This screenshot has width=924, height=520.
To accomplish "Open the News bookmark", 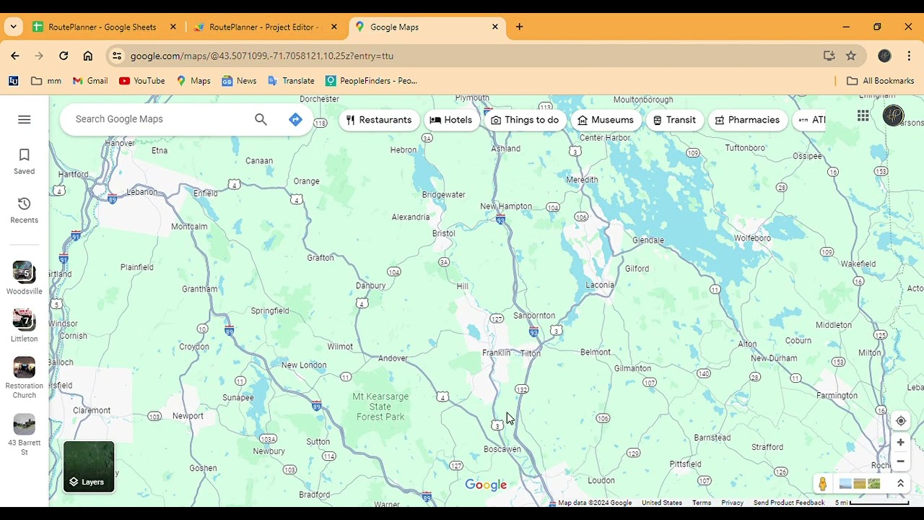I will point(239,81).
